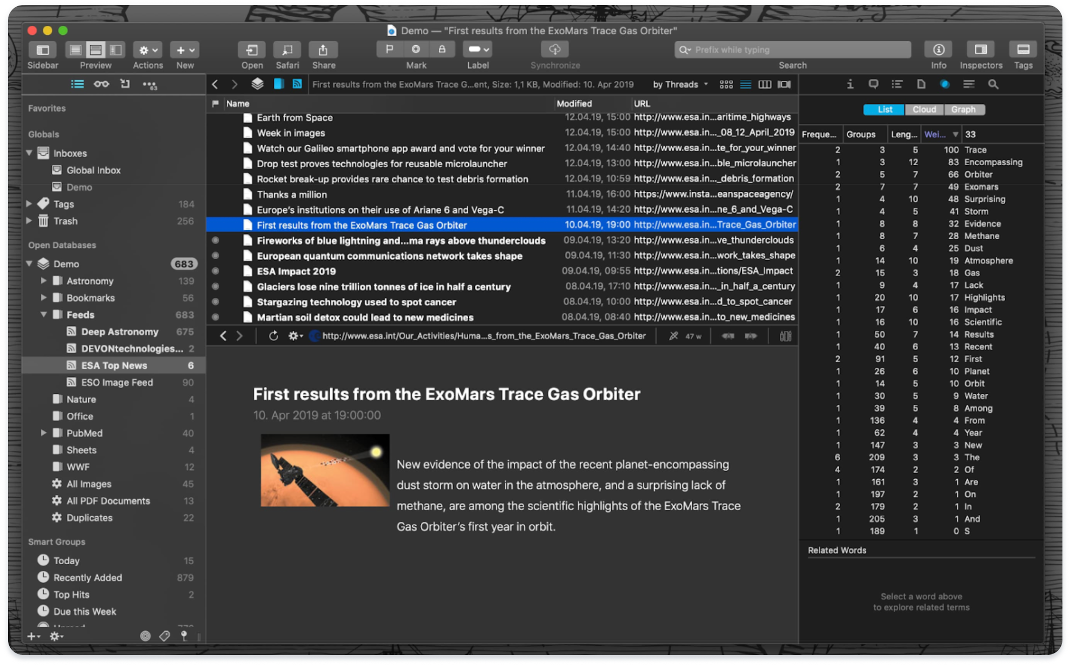The height and width of the screenshot is (665, 1070).
Task: Open the document inspector icon
Action: (921, 84)
